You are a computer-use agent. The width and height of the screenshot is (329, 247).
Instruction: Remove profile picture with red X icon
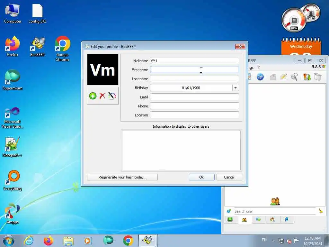(102, 96)
